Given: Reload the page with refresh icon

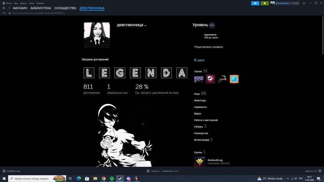Looking at the screenshot, I should [4, 13].
